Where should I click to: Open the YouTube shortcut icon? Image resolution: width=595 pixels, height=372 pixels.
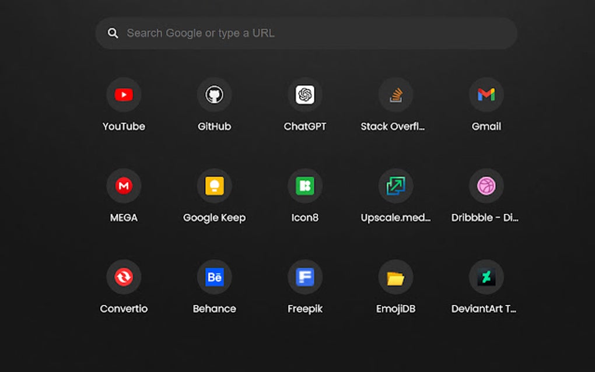pyautogui.click(x=124, y=94)
